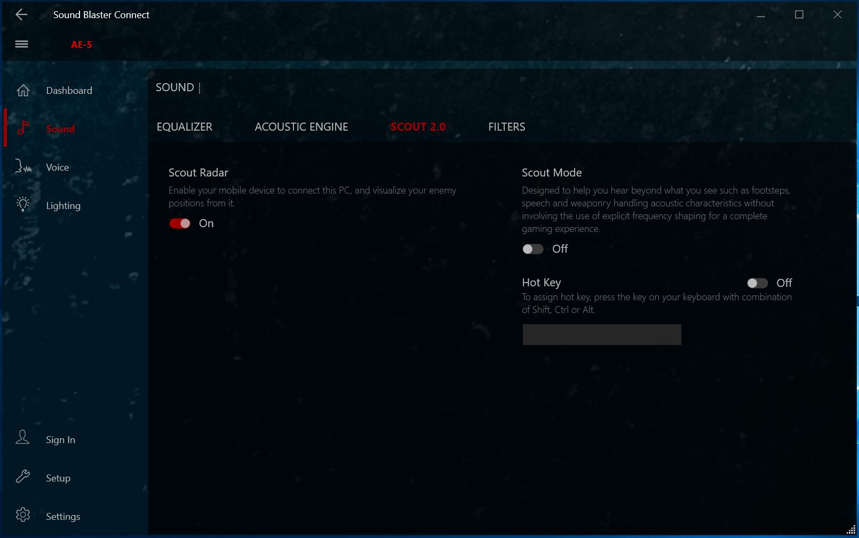Click the Dashboard home icon

tap(23, 90)
